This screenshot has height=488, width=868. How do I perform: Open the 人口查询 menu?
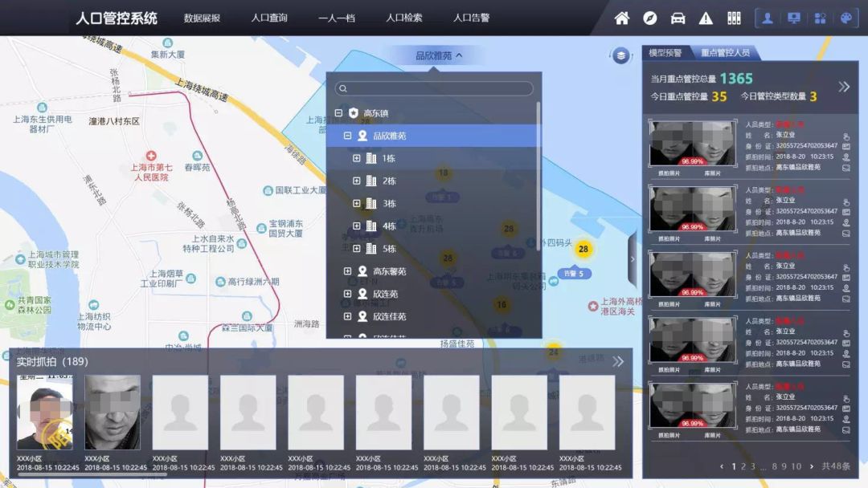[269, 18]
